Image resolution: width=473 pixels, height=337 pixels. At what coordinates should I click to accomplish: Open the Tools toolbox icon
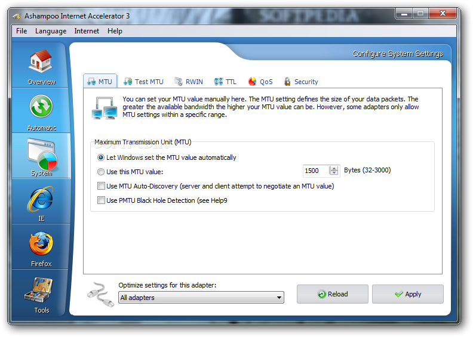[38, 290]
